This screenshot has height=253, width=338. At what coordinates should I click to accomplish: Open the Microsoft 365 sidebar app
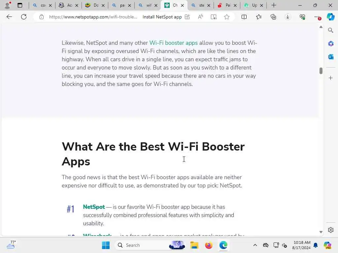point(331,44)
